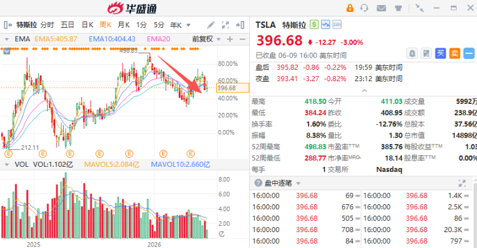Click the blue 买 buy button
This screenshot has height=248, width=477.
[440, 53]
